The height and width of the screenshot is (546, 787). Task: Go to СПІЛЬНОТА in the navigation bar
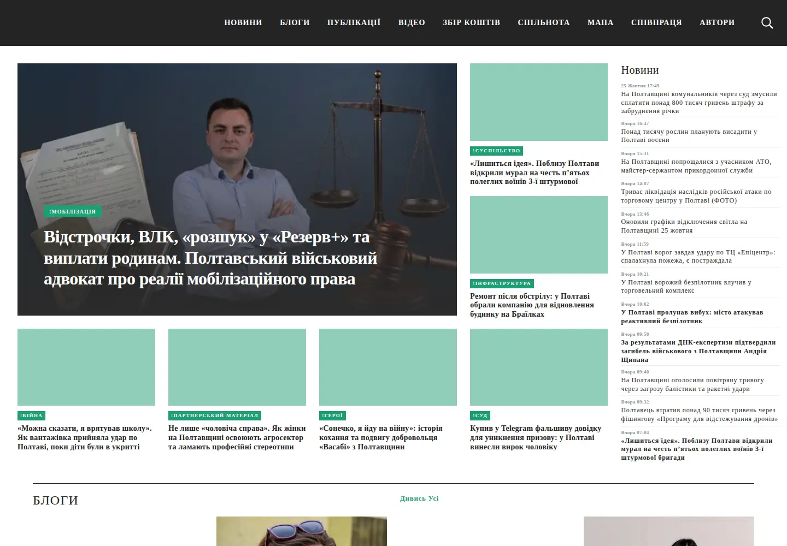[544, 22]
